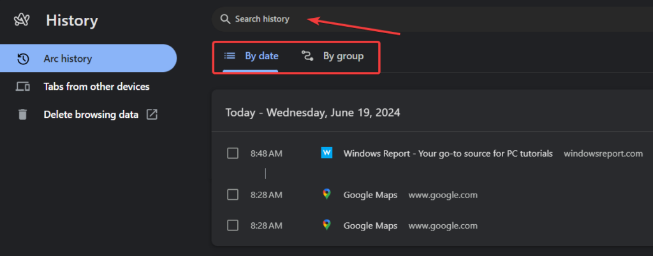Click the external link icon beside Delete browsing data
Screen dimensions: 653x256
152,115
